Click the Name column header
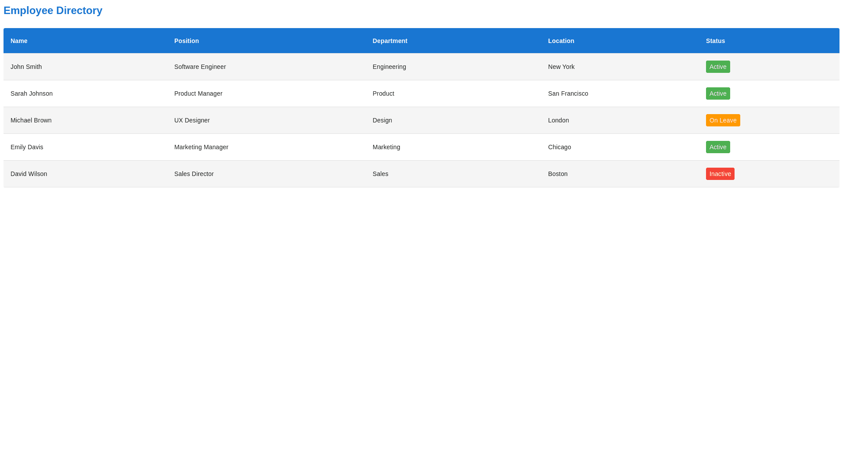 [19, 41]
